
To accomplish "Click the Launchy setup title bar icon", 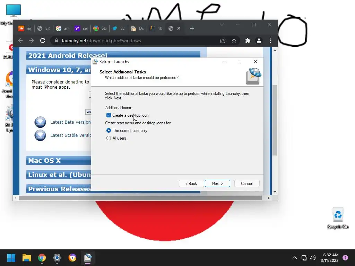I will (95, 62).
